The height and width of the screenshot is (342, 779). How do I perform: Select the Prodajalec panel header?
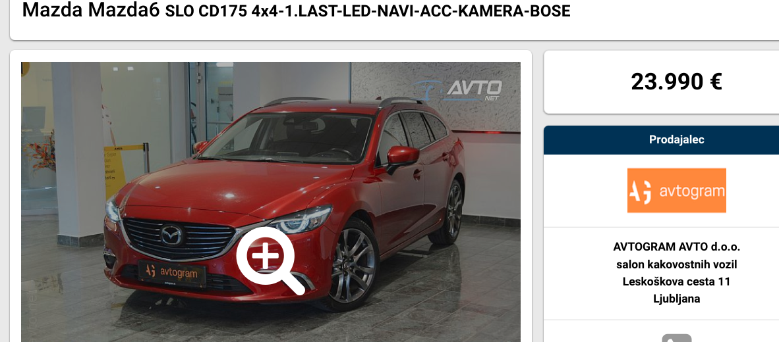pos(661,140)
